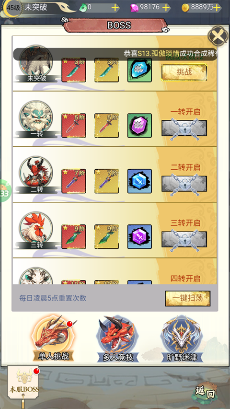Click the 挑战 challenge button
This screenshot has height=409, width=230.
[x=184, y=72]
